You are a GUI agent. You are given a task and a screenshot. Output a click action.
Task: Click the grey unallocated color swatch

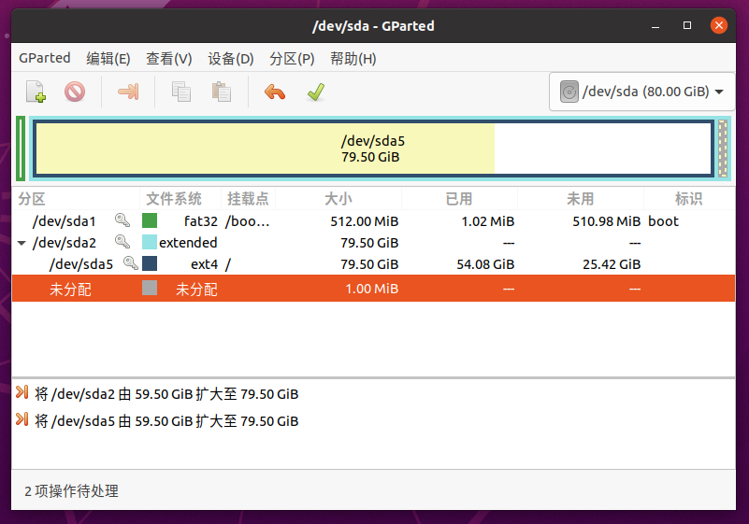click(150, 288)
